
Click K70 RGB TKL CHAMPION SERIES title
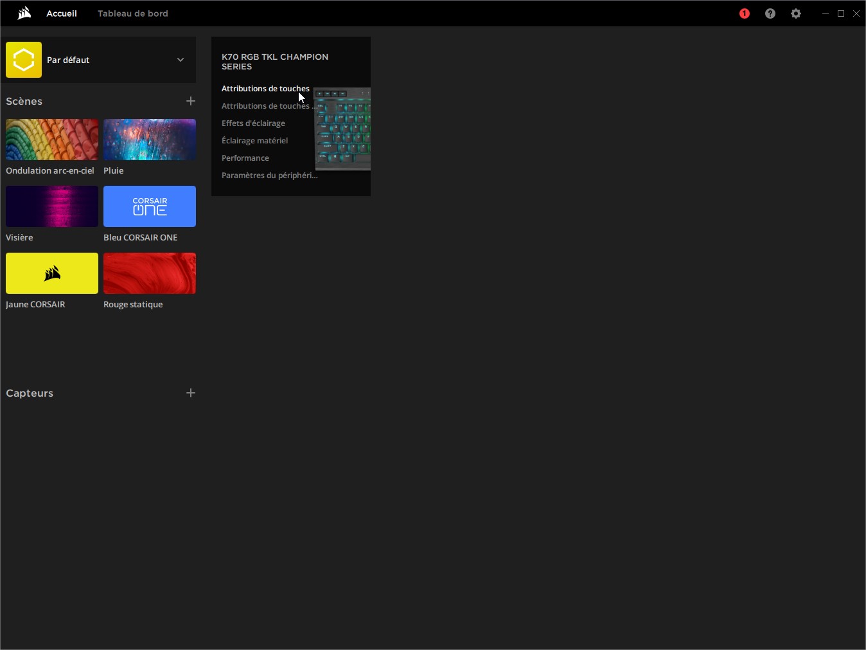[275, 62]
